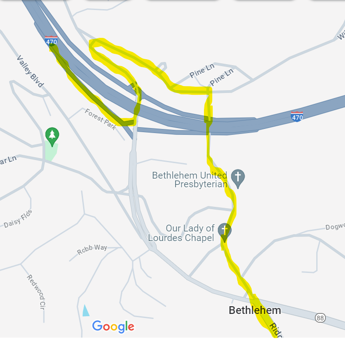
Task: Click the Daisy Flds street label
Action: (18, 219)
